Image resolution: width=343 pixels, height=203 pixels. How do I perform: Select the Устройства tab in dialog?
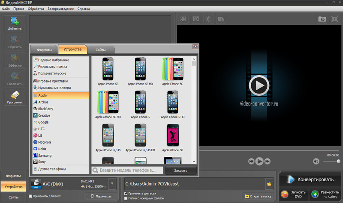coord(72,49)
